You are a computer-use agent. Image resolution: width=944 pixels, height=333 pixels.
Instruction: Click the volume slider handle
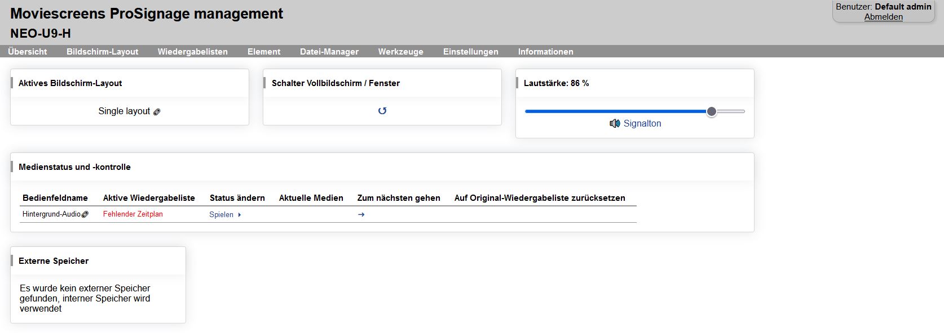pos(712,111)
